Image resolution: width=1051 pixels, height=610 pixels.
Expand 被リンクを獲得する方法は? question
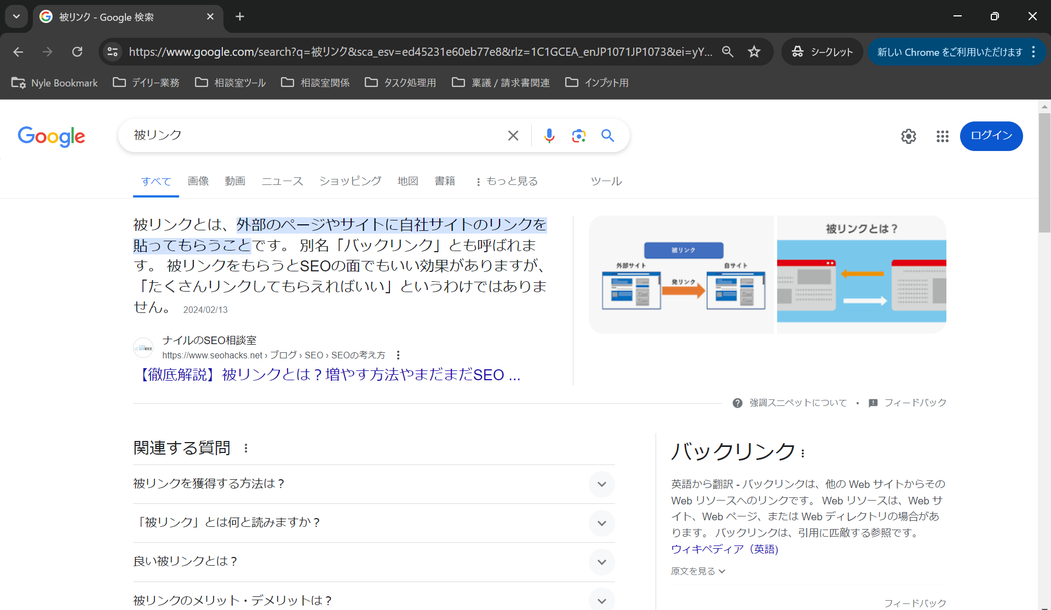pos(374,484)
